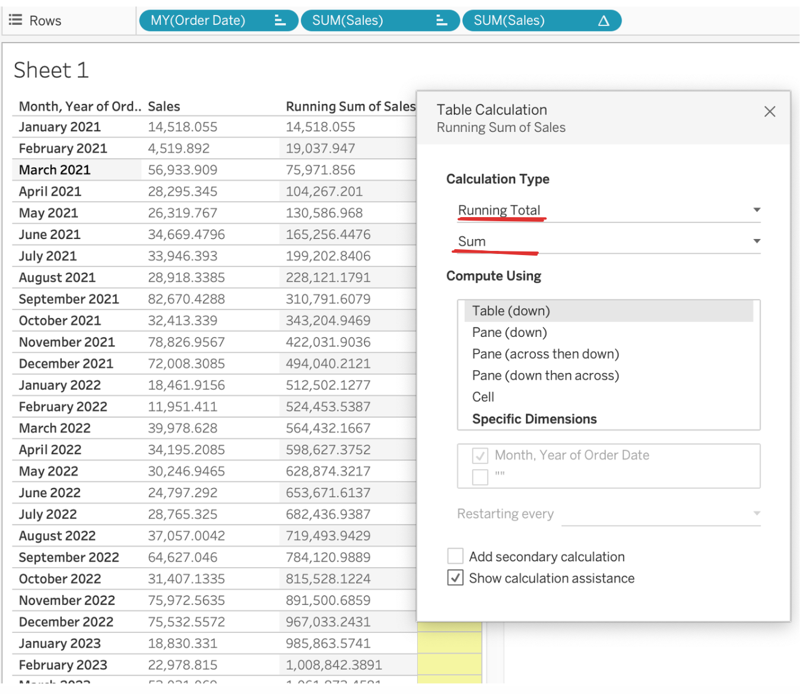
Task: Click delta table calculation icon on SUM(Sales)
Action: point(604,21)
